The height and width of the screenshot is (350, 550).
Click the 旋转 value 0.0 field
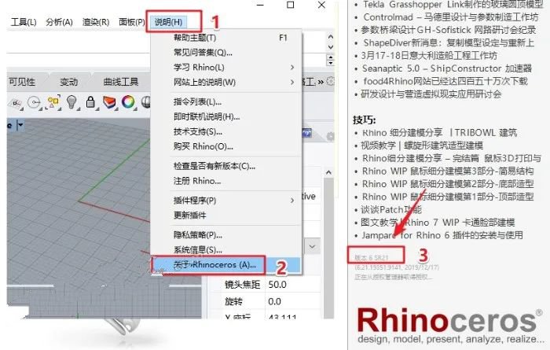(293, 301)
